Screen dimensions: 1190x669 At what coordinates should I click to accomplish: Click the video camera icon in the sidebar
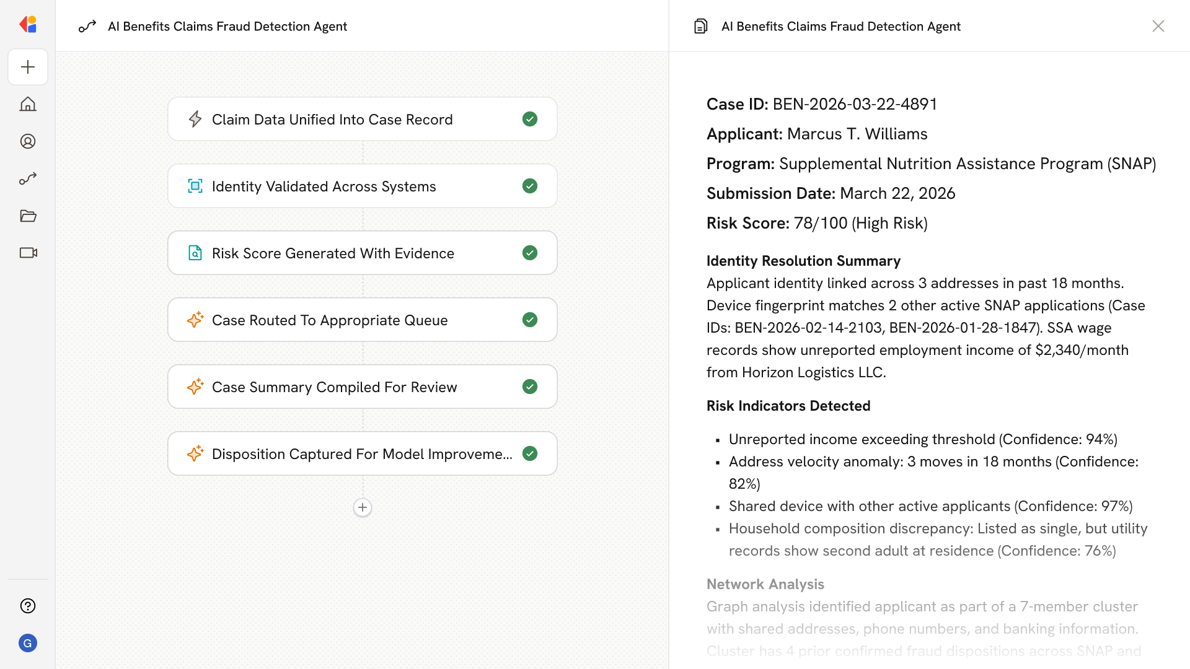click(28, 253)
